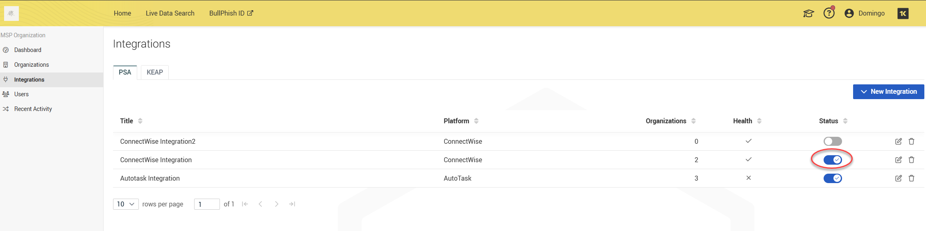The image size is (926, 231).
Task: Delete the Autotask Integration row
Action: [x=911, y=178]
